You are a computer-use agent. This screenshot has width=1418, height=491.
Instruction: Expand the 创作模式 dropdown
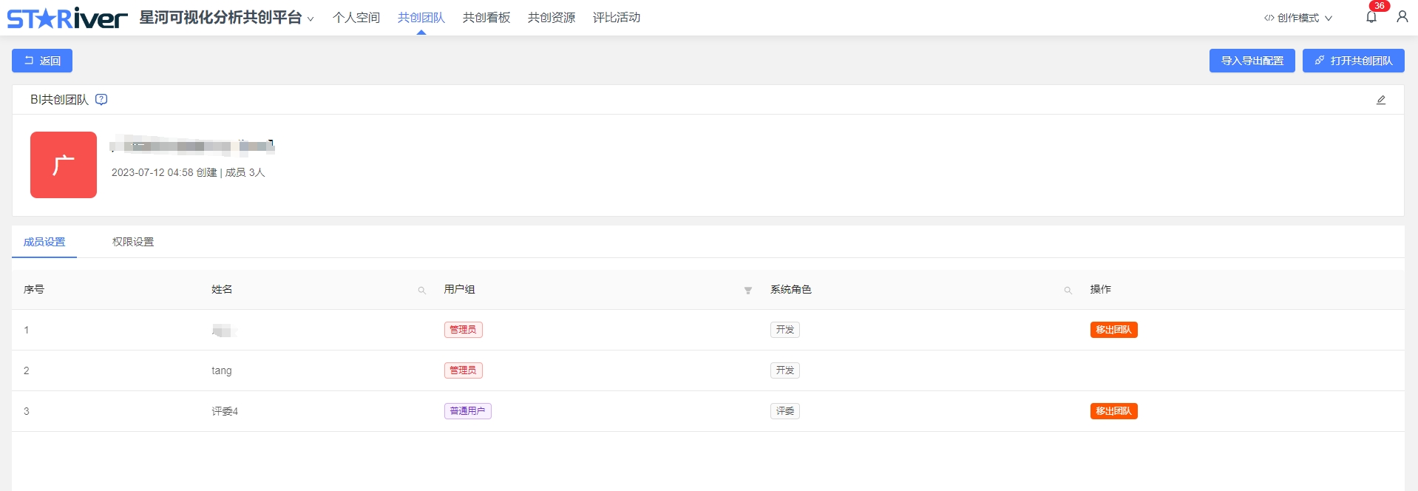pos(1297,18)
